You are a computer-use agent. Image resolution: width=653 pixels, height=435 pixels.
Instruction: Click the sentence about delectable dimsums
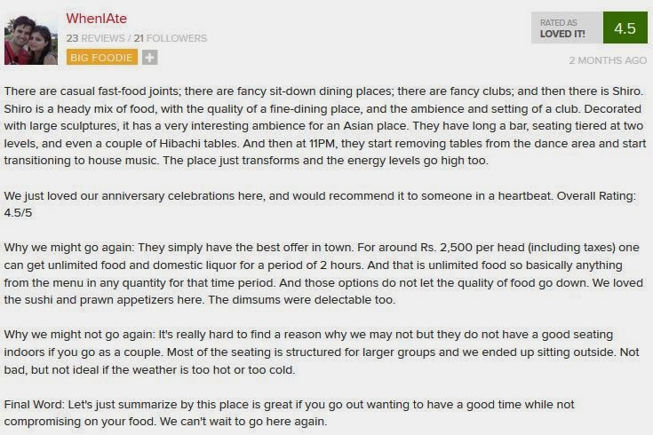pyautogui.click(x=301, y=300)
